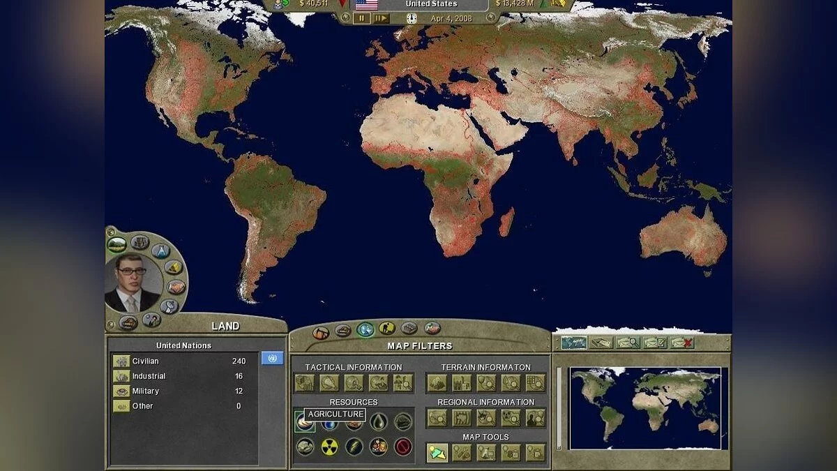837x471 pixels.
Task: Click the 'United States' name in top bar
Action: [432, 4]
